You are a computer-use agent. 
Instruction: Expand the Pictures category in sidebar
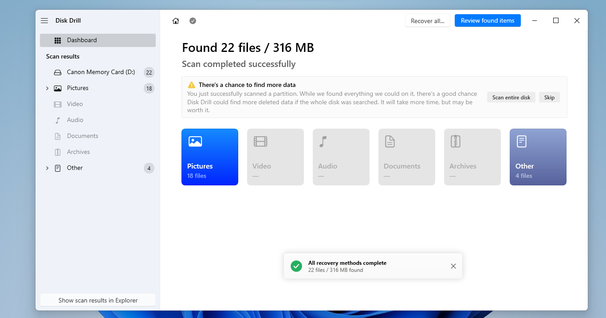tap(47, 88)
